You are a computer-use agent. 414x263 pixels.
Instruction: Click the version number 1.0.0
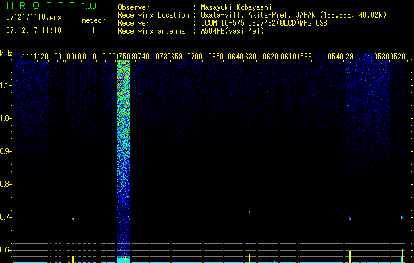click(90, 6)
